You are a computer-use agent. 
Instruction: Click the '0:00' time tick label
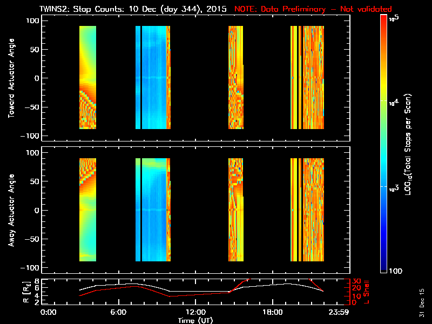point(49,312)
